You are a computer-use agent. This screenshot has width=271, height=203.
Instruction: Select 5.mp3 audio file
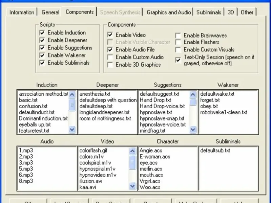26,169
